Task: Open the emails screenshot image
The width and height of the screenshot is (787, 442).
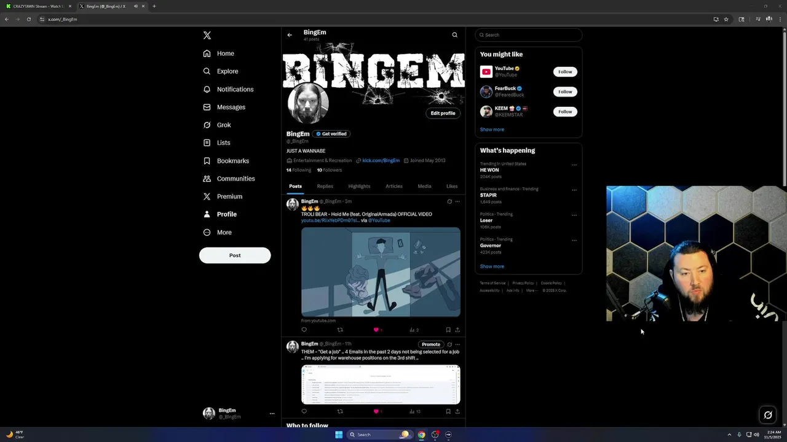Action: point(381,385)
